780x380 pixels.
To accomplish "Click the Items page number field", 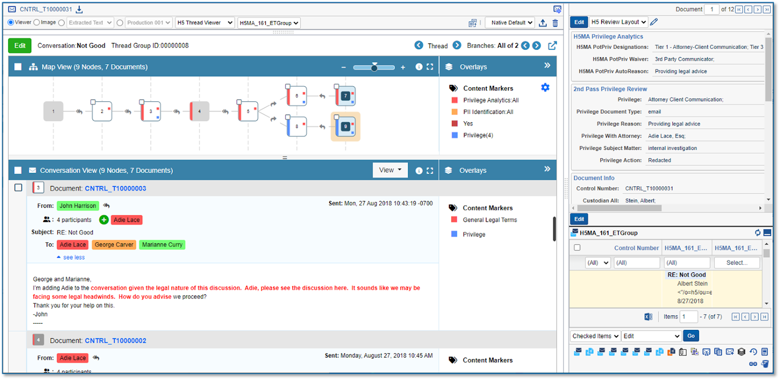I will click(x=689, y=317).
